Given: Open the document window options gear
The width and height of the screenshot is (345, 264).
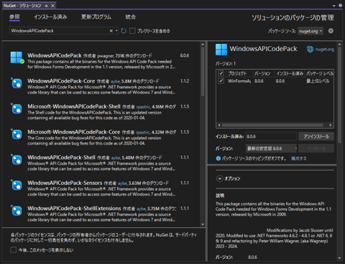Looking at the screenshot, I should (x=340, y=5).
